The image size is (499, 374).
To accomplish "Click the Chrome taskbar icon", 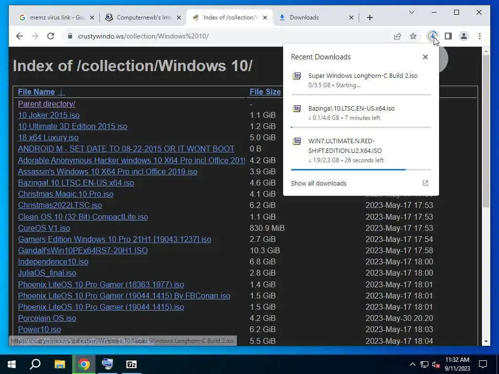I will 84,364.
